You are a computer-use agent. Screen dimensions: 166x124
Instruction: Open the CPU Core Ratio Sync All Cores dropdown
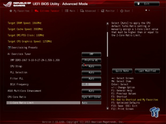point(91,97)
